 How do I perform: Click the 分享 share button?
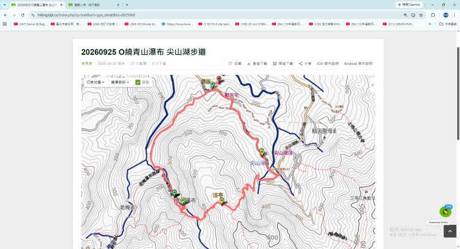click(305, 64)
